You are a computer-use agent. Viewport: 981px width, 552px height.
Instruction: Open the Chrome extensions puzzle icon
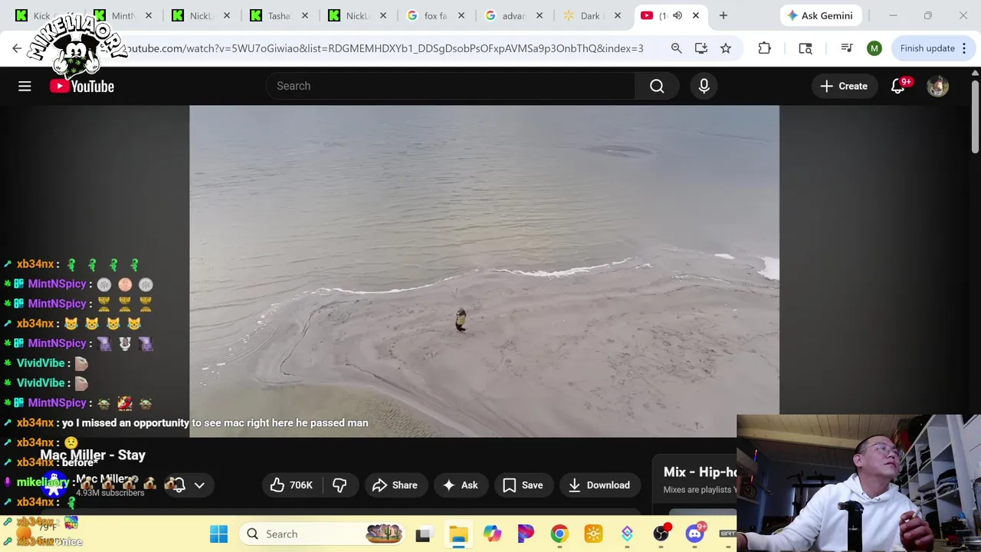click(x=764, y=48)
